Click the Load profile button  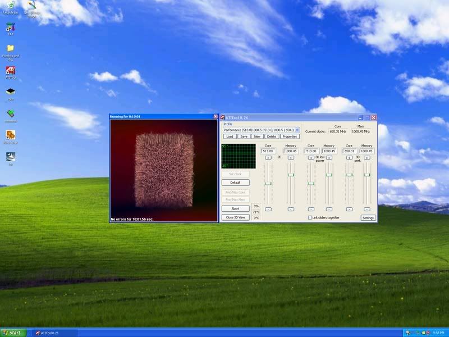pos(230,136)
